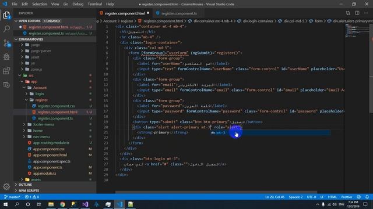Select the mt-3 autocomplete suggestion
The width and height of the screenshot is (373, 209).
click(x=270, y=133)
